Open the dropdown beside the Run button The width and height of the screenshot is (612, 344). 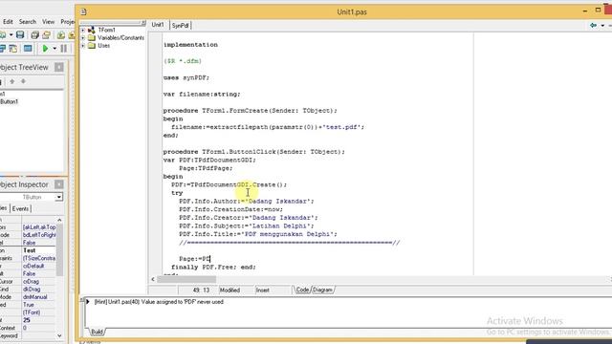coord(55,49)
